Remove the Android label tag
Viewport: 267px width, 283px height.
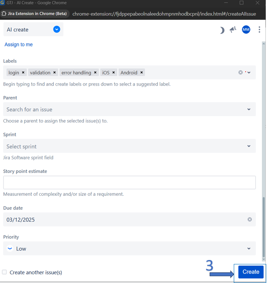point(142,73)
